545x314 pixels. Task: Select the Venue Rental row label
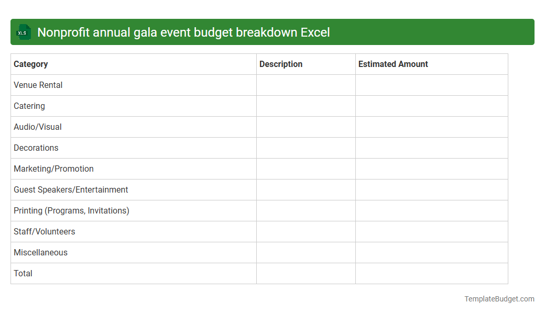[x=38, y=85]
